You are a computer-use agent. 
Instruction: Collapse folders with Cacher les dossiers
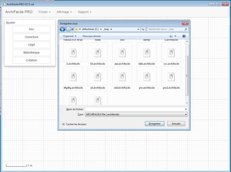pos(74,124)
